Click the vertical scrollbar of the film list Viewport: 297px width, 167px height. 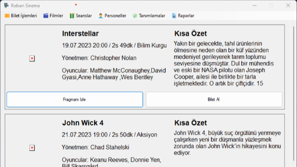click(x=294, y=94)
